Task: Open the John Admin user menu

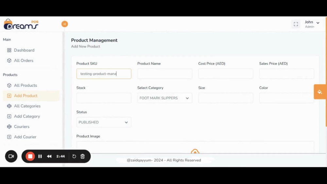Action: tap(312, 24)
